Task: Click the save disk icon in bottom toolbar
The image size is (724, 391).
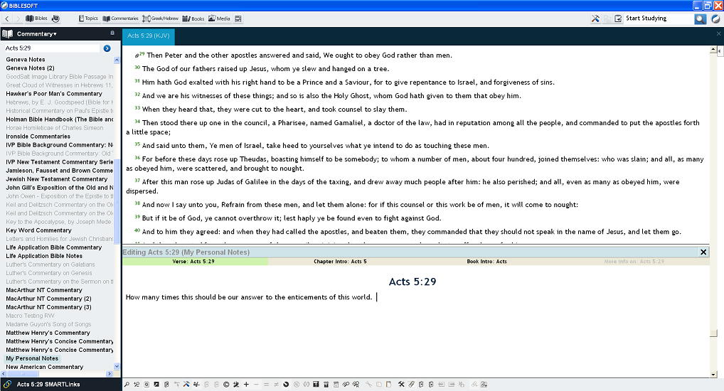Action: 316,384
